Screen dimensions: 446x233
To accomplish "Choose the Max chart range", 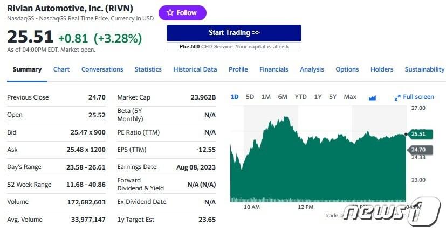I will 350,97.
